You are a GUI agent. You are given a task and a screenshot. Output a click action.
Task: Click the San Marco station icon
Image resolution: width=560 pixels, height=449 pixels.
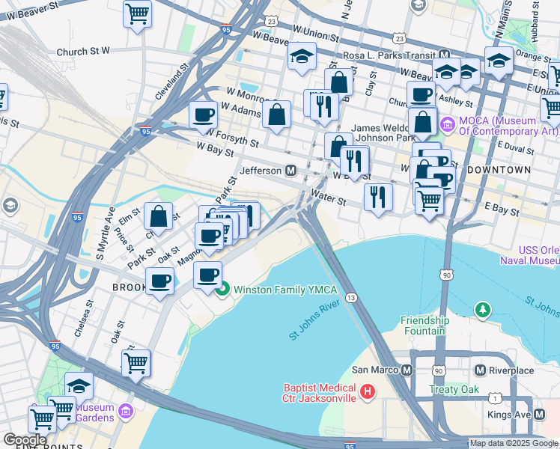click(x=407, y=370)
